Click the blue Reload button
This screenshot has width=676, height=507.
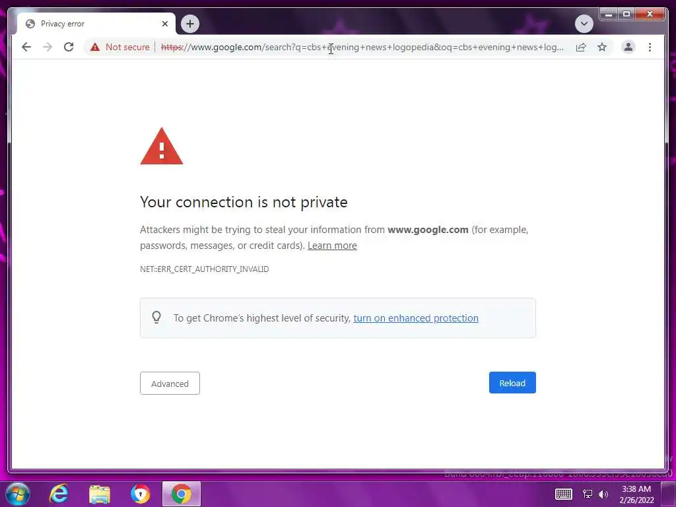[x=512, y=383]
